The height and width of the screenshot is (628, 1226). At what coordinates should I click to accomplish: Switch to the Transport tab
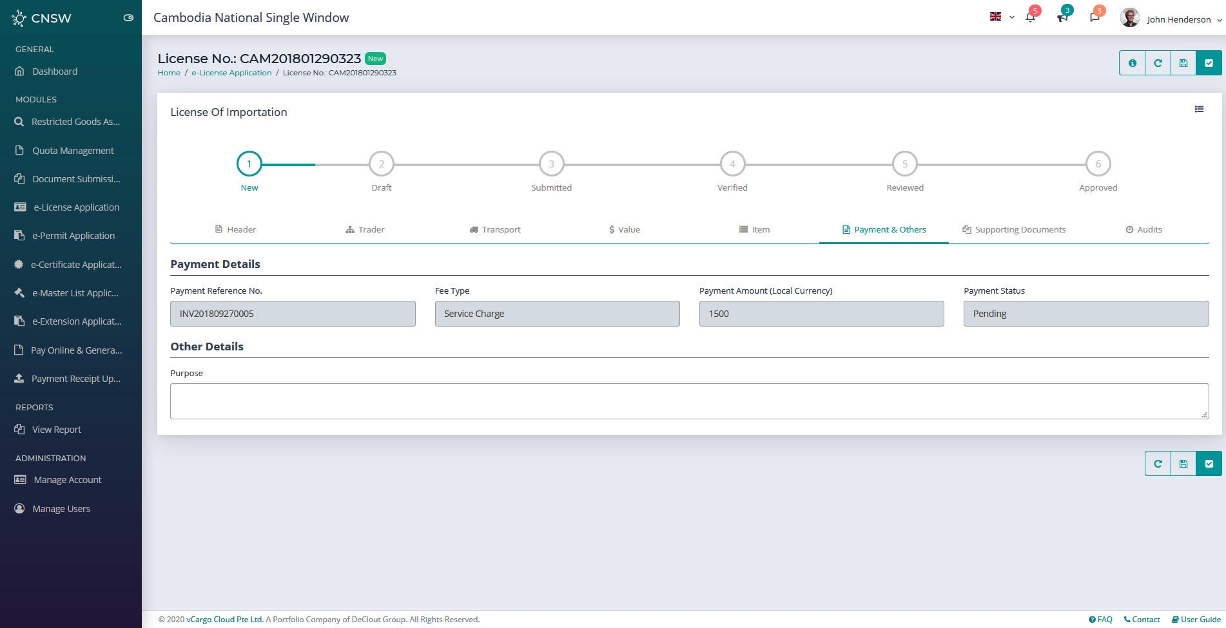495,230
